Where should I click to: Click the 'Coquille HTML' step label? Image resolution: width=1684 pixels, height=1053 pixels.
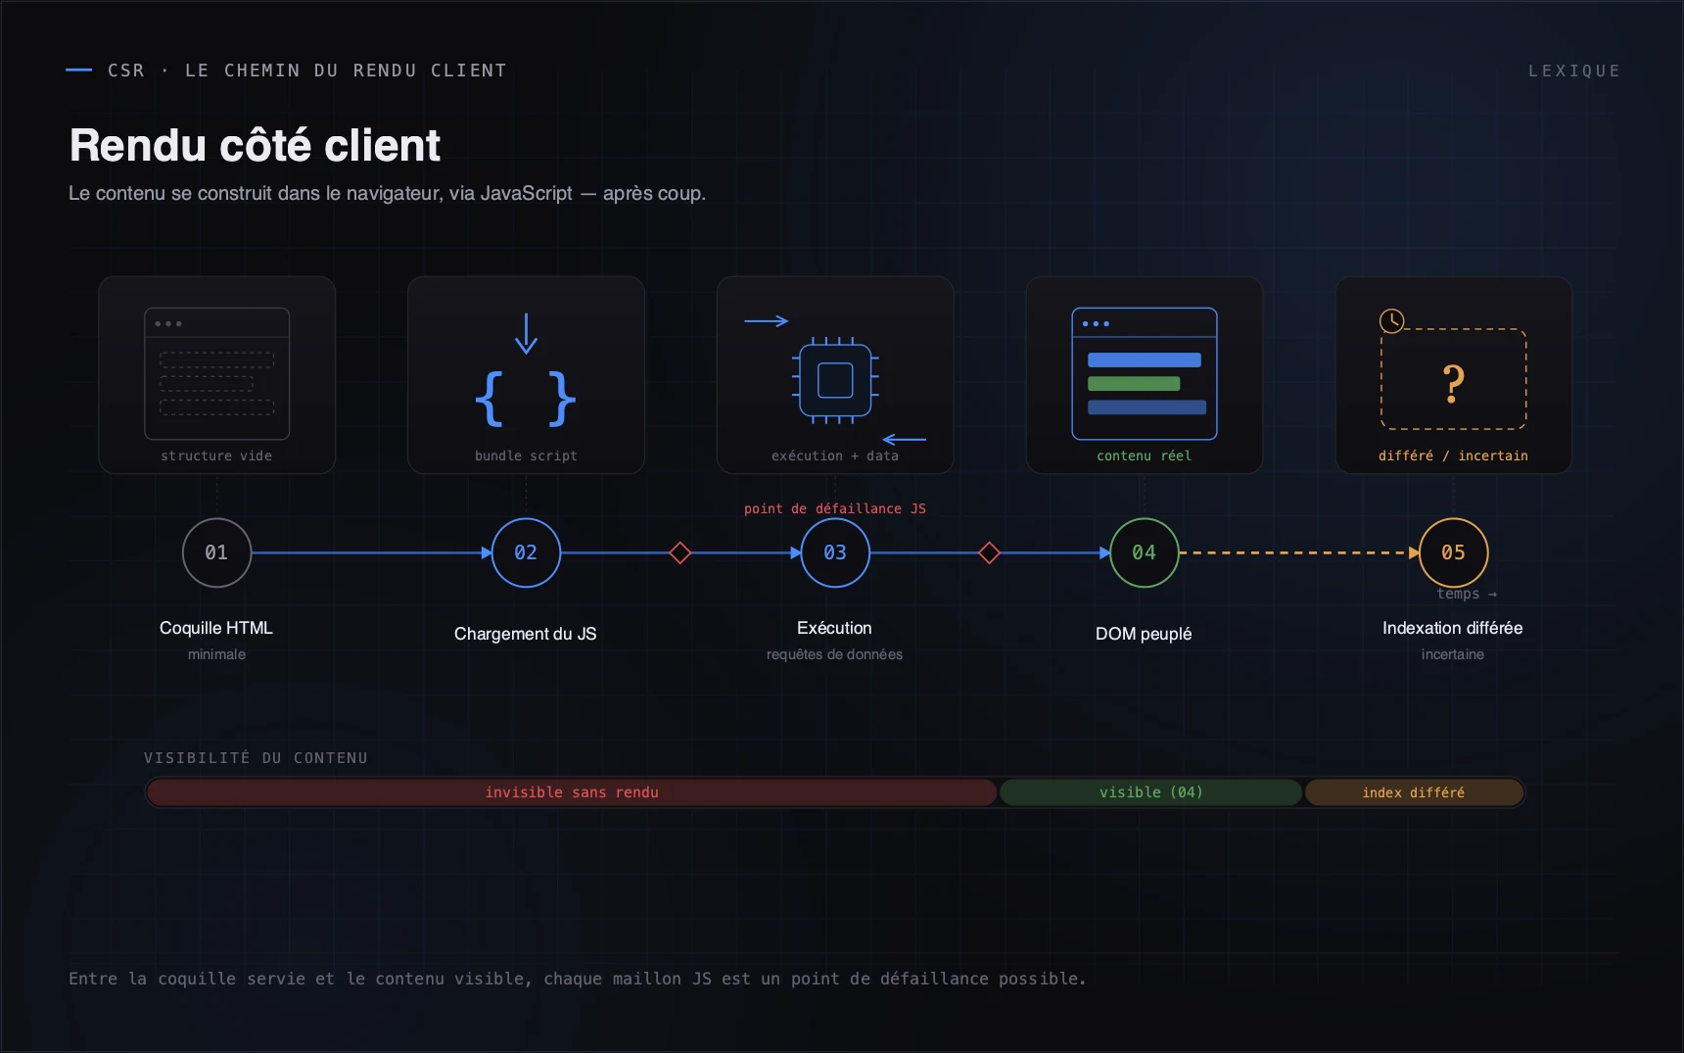tap(216, 628)
